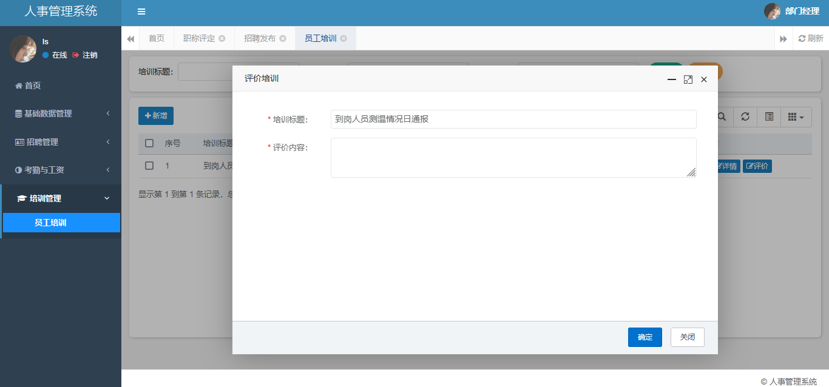The height and width of the screenshot is (387, 829).
Task: Expand the 基础数据管理 sidebar menu
Action: (x=61, y=113)
